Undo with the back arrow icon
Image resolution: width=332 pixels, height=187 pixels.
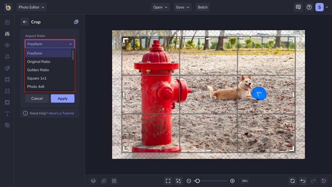click(x=303, y=181)
